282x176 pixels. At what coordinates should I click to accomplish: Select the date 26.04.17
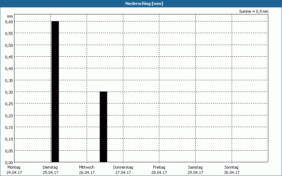(x=87, y=172)
